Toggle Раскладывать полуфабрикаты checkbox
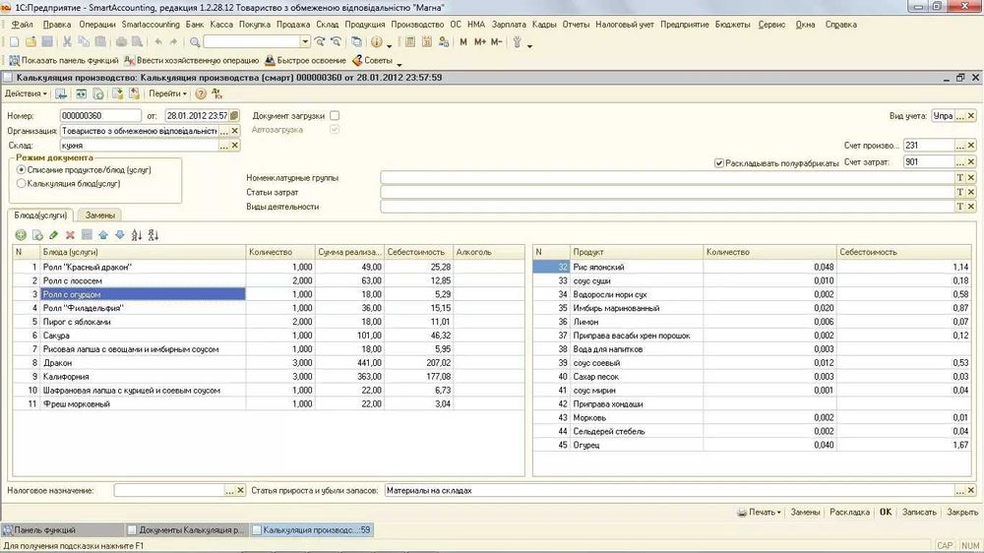 pyautogui.click(x=720, y=162)
